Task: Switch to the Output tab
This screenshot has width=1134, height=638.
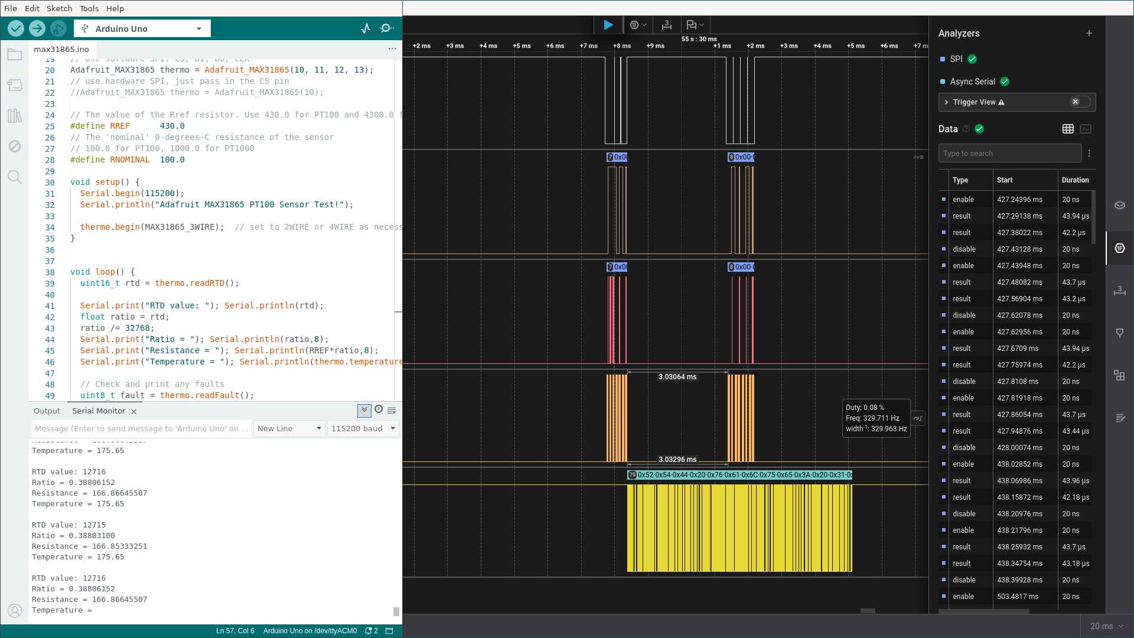Action: pos(47,411)
